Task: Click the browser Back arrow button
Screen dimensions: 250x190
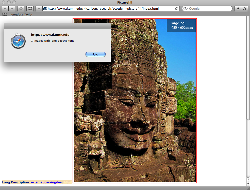Action: point(6,8)
